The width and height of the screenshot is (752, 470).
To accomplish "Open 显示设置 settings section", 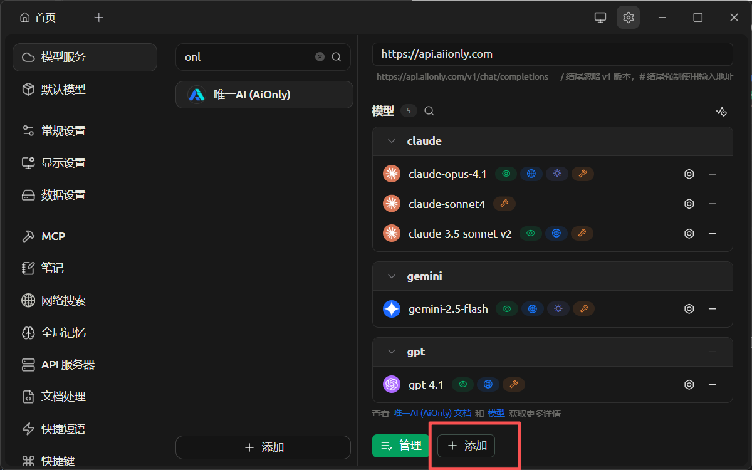I will point(85,163).
